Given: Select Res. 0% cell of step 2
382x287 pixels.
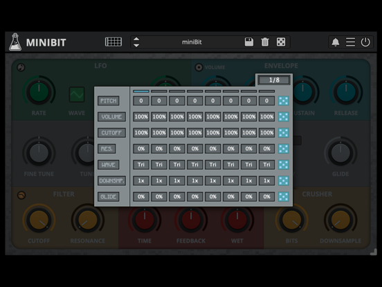Looking at the screenshot, I should pyautogui.click(x=159, y=149).
